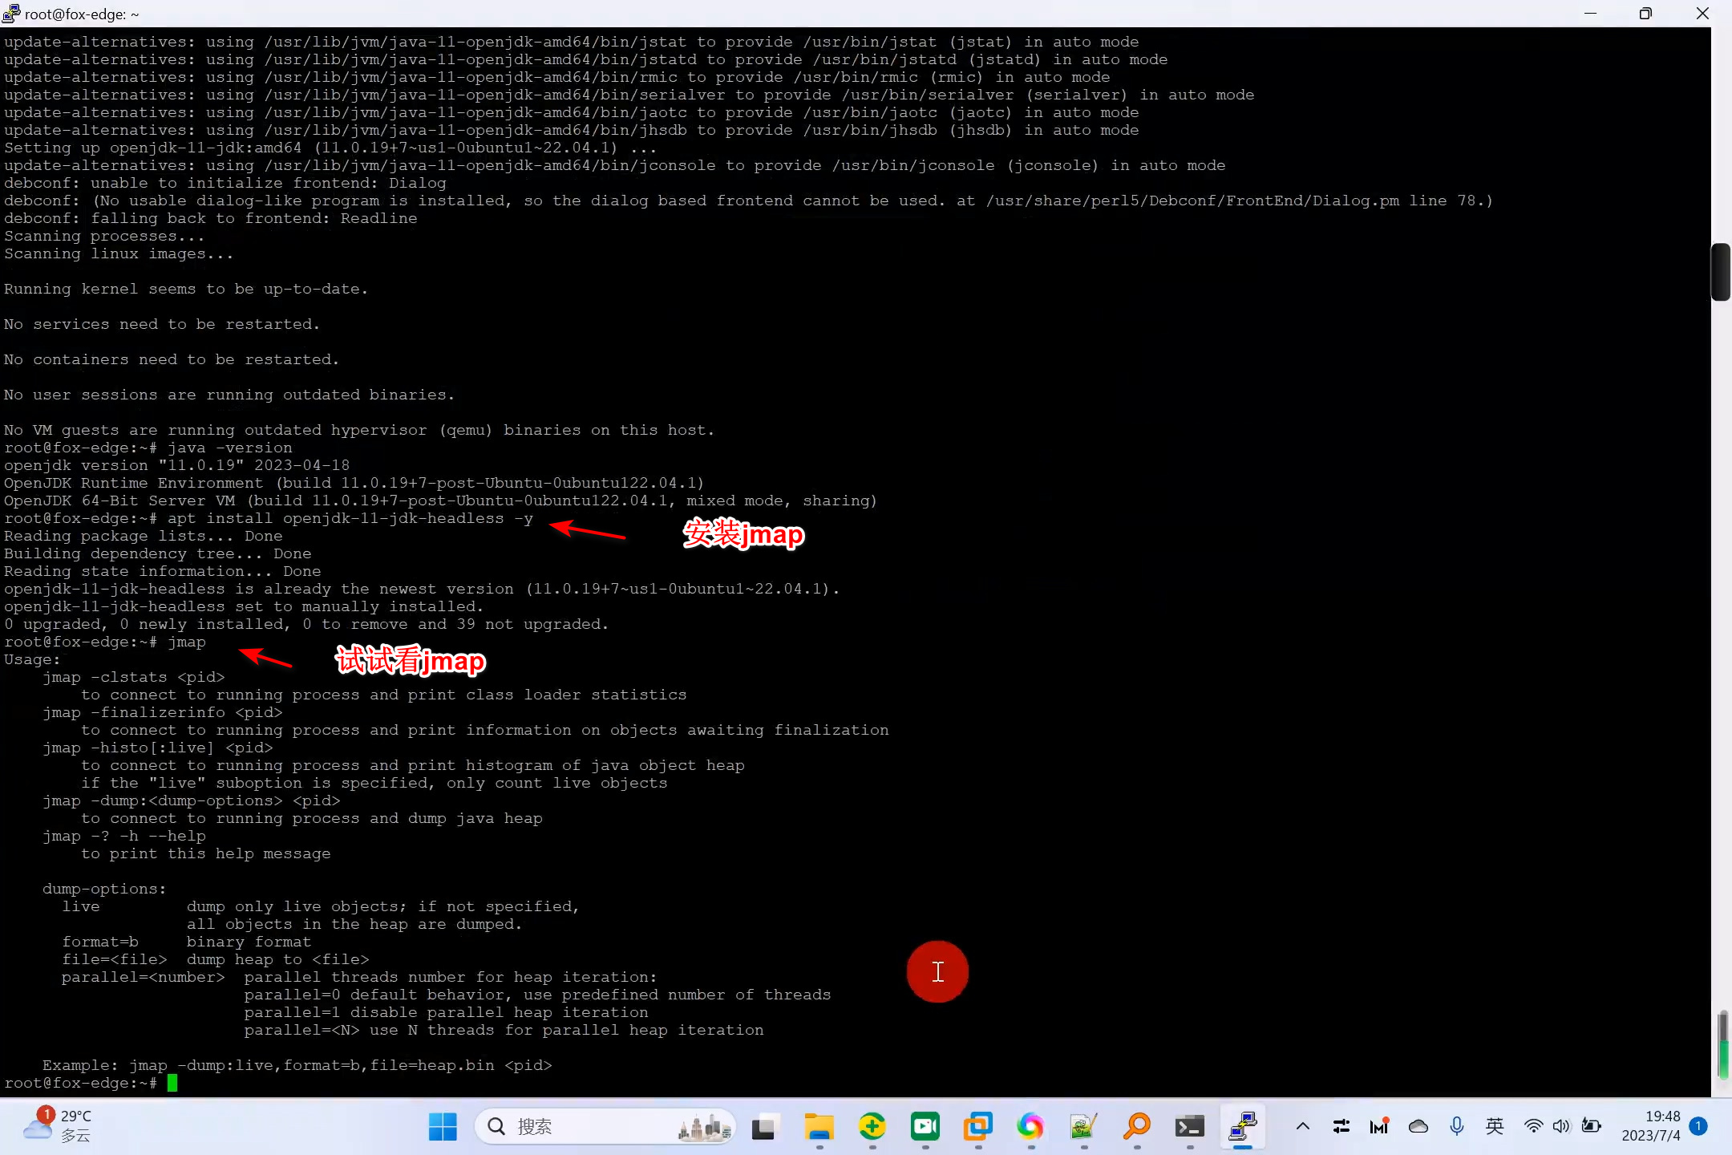1732x1155 pixels.
Task: Open the Wi-Fi network tray icon
Action: point(1533,1126)
